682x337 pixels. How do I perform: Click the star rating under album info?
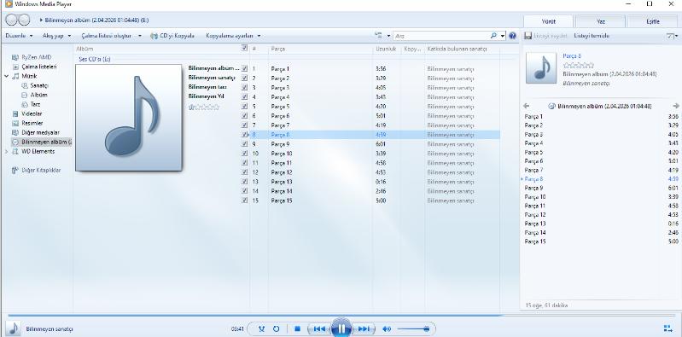(x=204, y=107)
